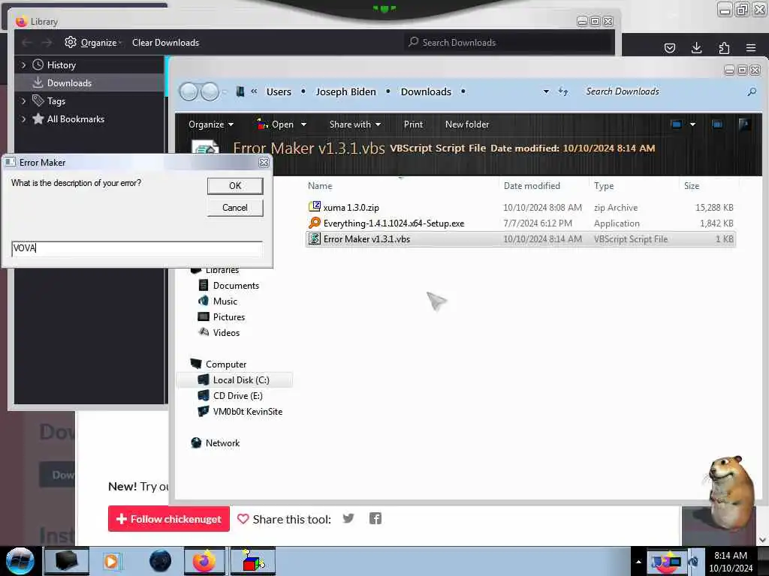Click the All Bookmarks star icon
769x576 pixels.
(38, 118)
